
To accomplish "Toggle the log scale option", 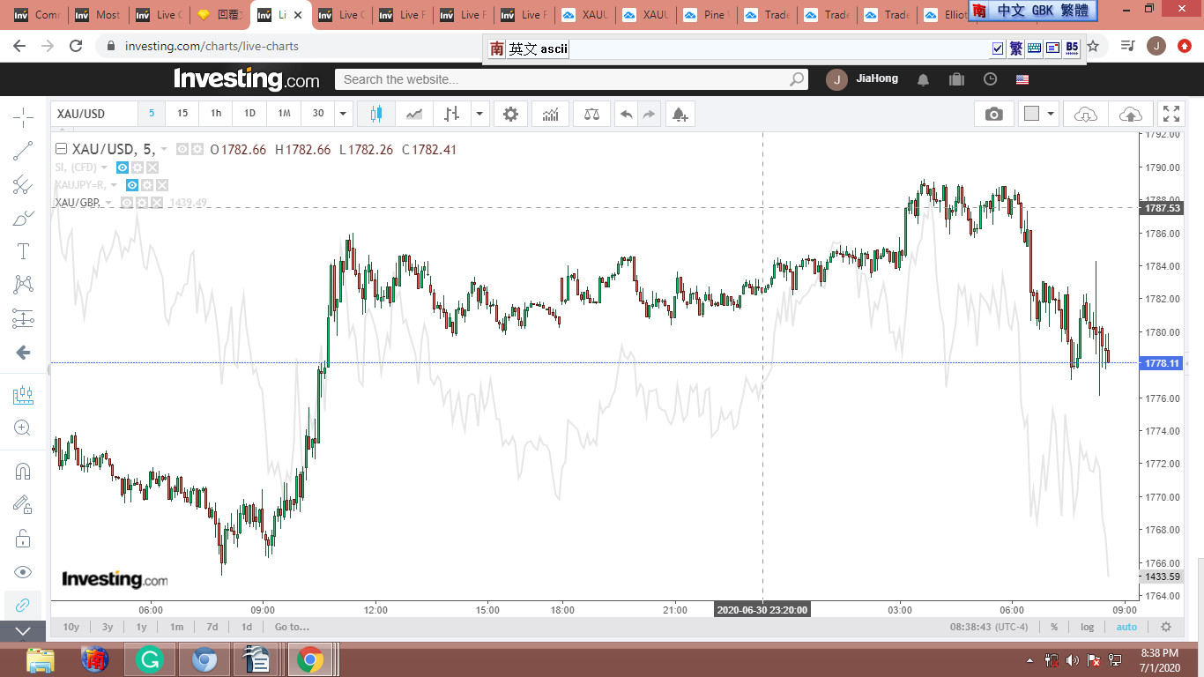I will [x=1087, y=627].
